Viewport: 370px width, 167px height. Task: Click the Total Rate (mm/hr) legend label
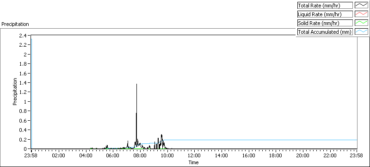click(325, 5)
